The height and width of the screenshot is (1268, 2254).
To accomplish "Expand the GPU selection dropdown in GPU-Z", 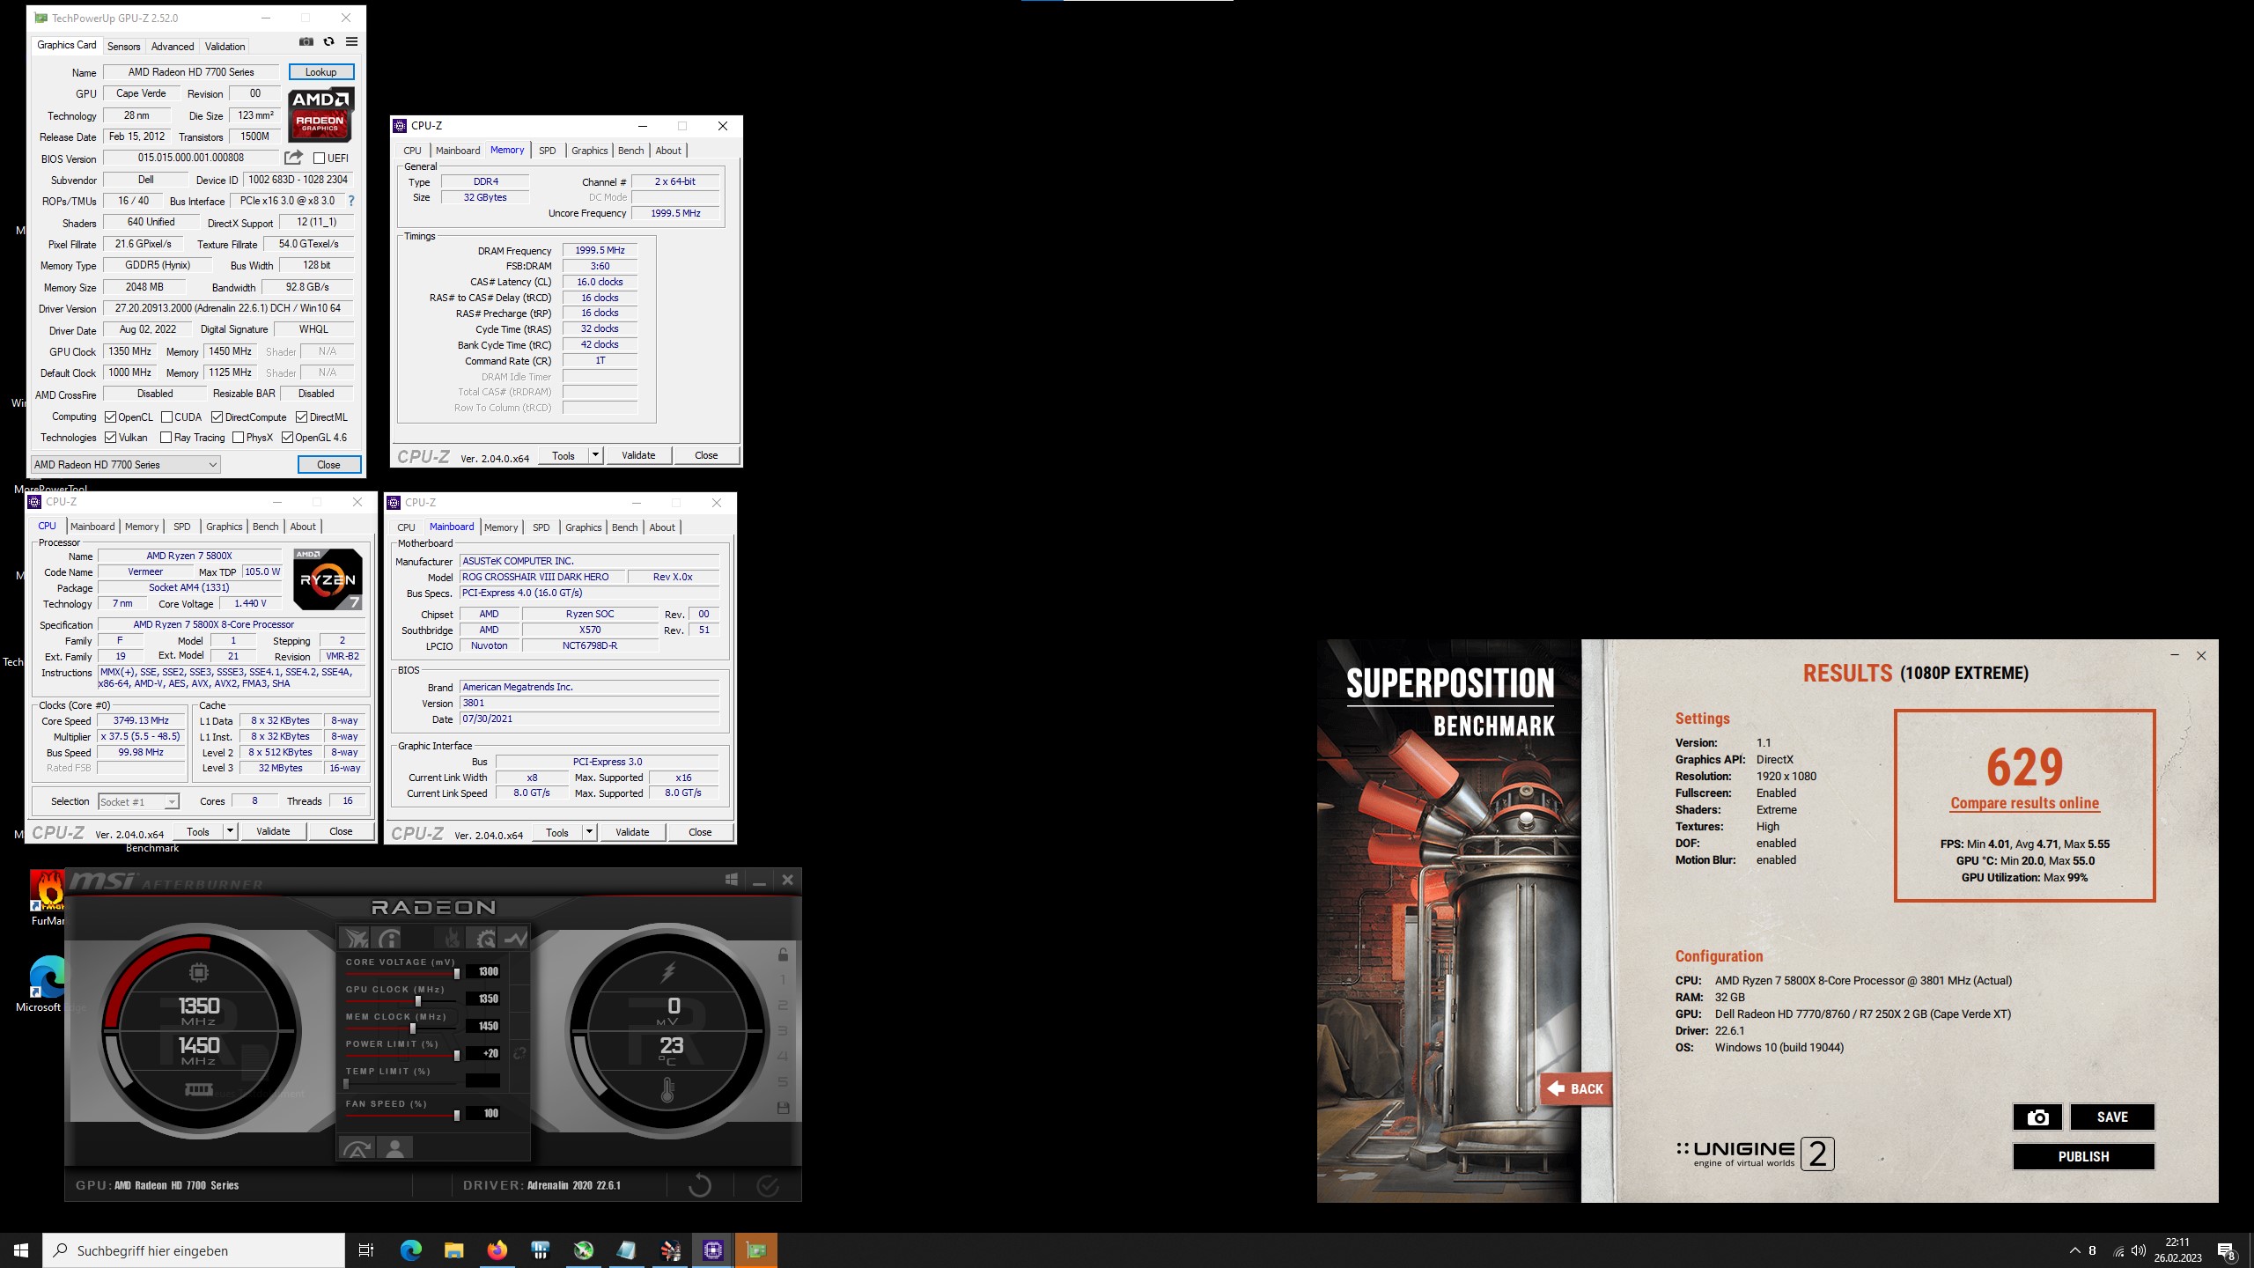I will click(125, 465).
